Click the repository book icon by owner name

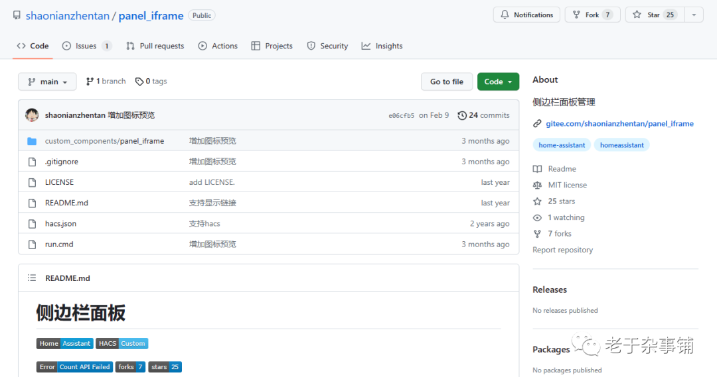[x=17, y=15]
